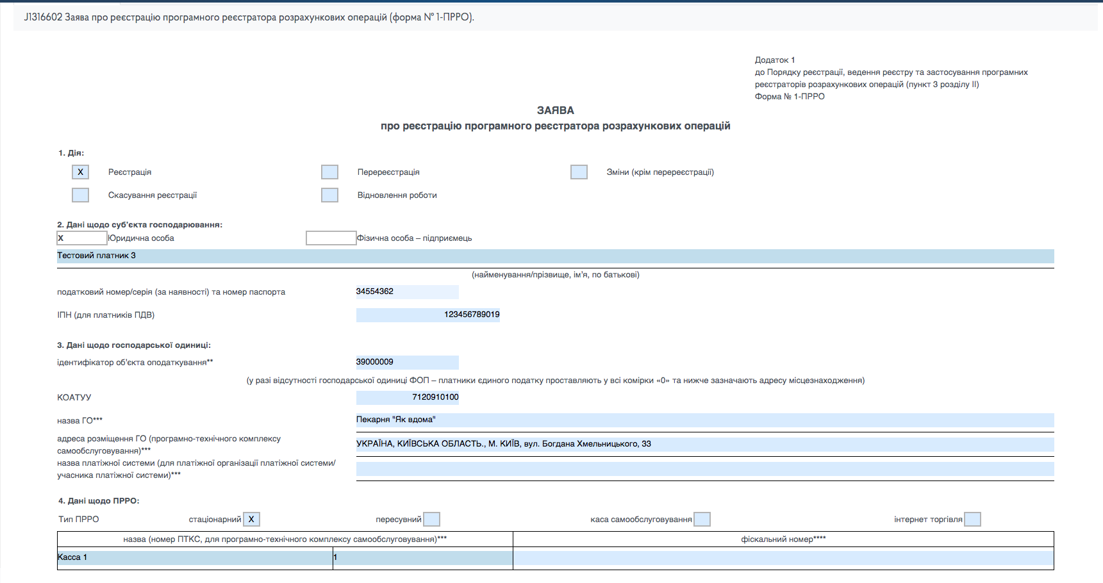Select the Зміни (крім перереєстрації) checkbox
The image size is (1103, 583).
pyautogui.click(x=579, y=172)
